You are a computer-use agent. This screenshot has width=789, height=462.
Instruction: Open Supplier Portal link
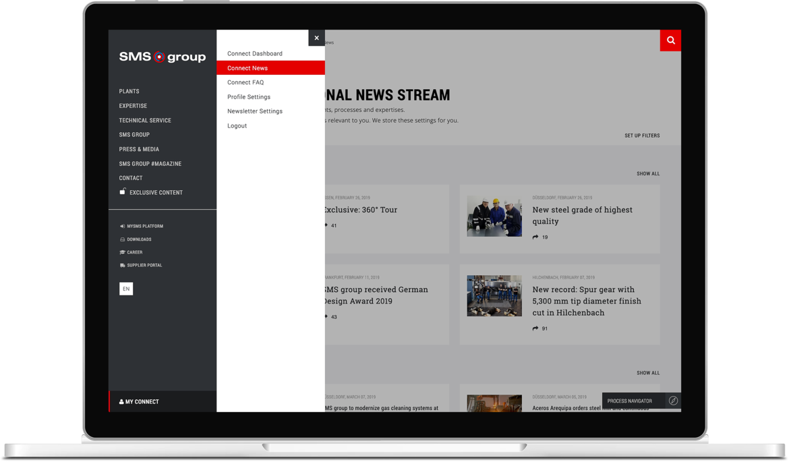pos(144,265)
